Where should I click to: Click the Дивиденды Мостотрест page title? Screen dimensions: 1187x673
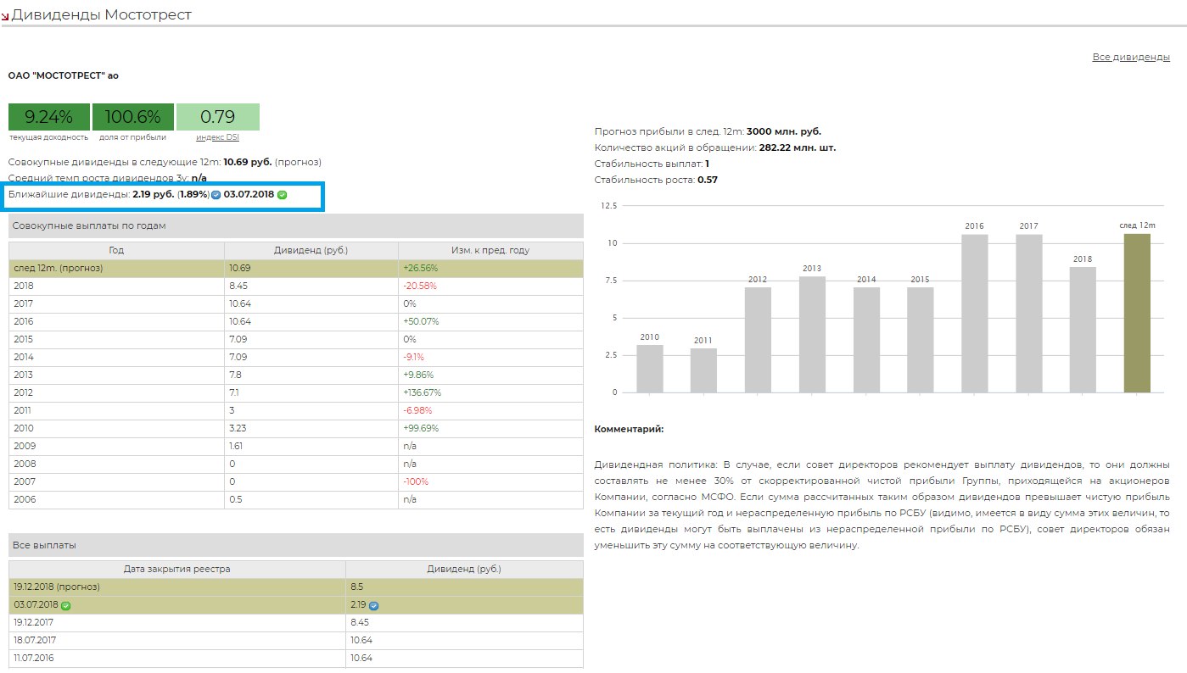pos(102,15)
